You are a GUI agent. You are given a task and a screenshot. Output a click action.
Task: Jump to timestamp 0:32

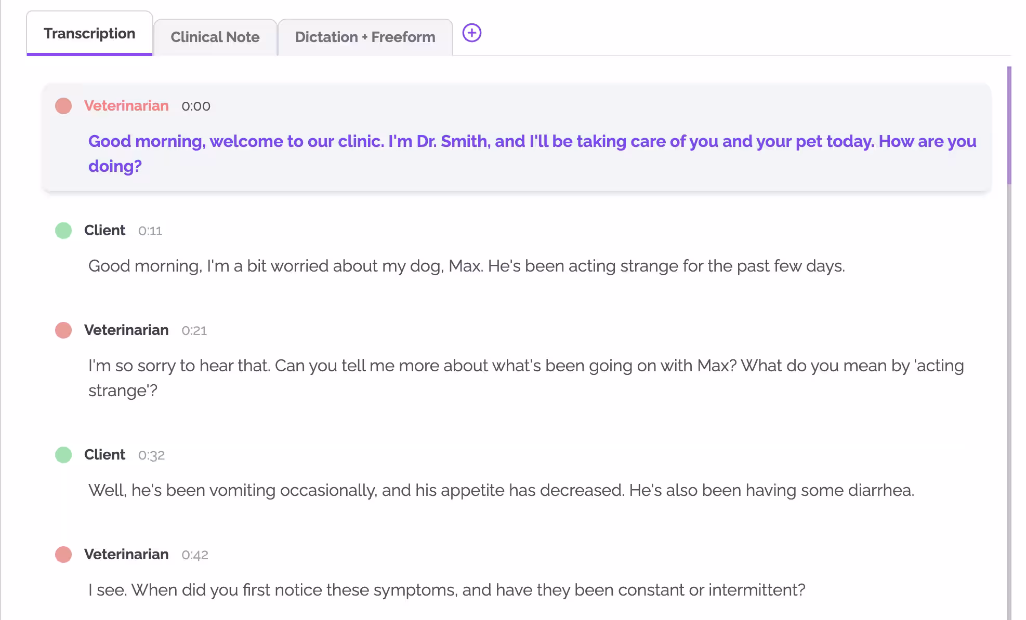click(x=151, y=455)
